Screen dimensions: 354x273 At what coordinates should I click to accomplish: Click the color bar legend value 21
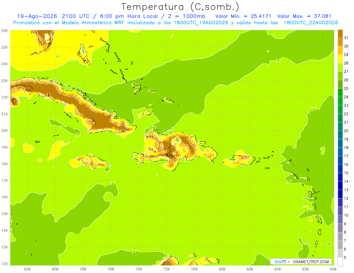[346, 122]
